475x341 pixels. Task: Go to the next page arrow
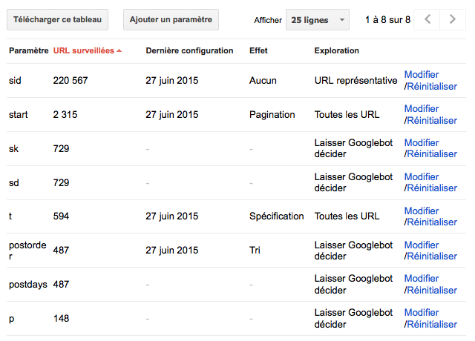[453, 20]
